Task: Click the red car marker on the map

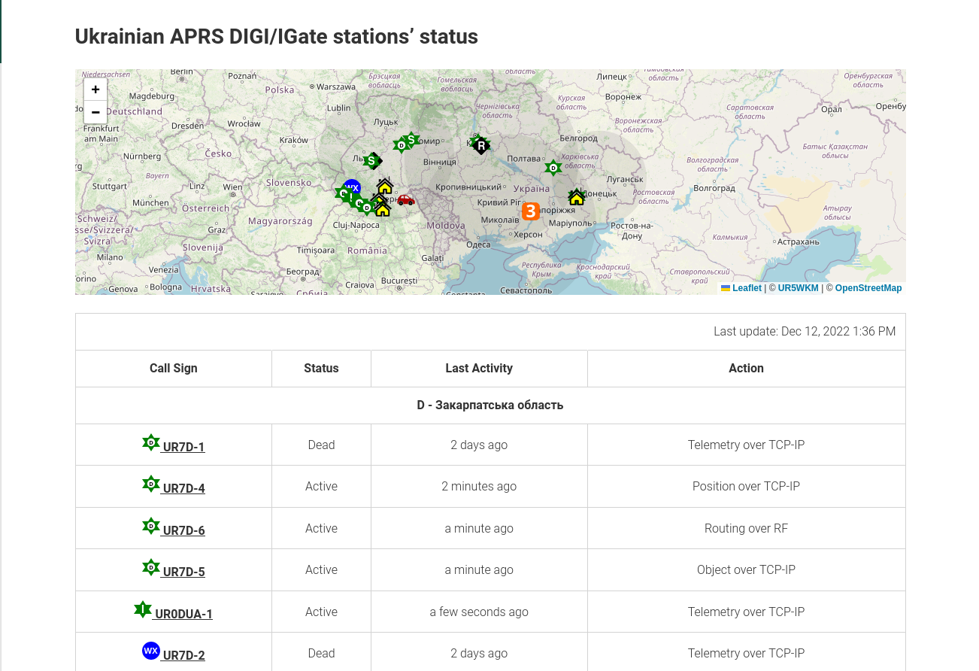Action: pyautogui.click(x=406, y=200)
